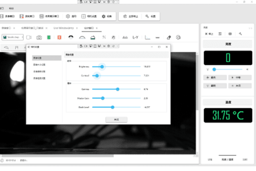Click the percent sign toolbar icon
Viewport: 256px width, 171px height.
(x=104, y=37)
